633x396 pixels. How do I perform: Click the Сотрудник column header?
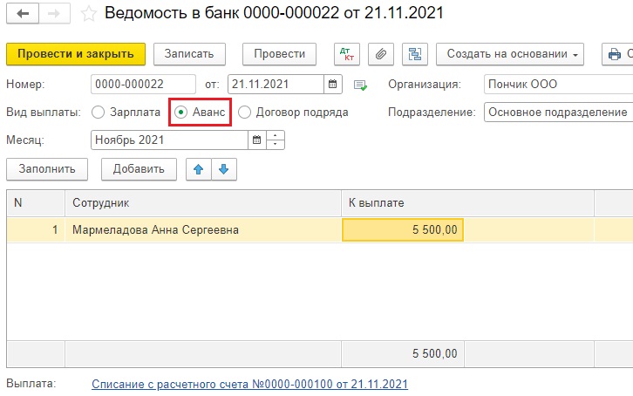point(203,203)
